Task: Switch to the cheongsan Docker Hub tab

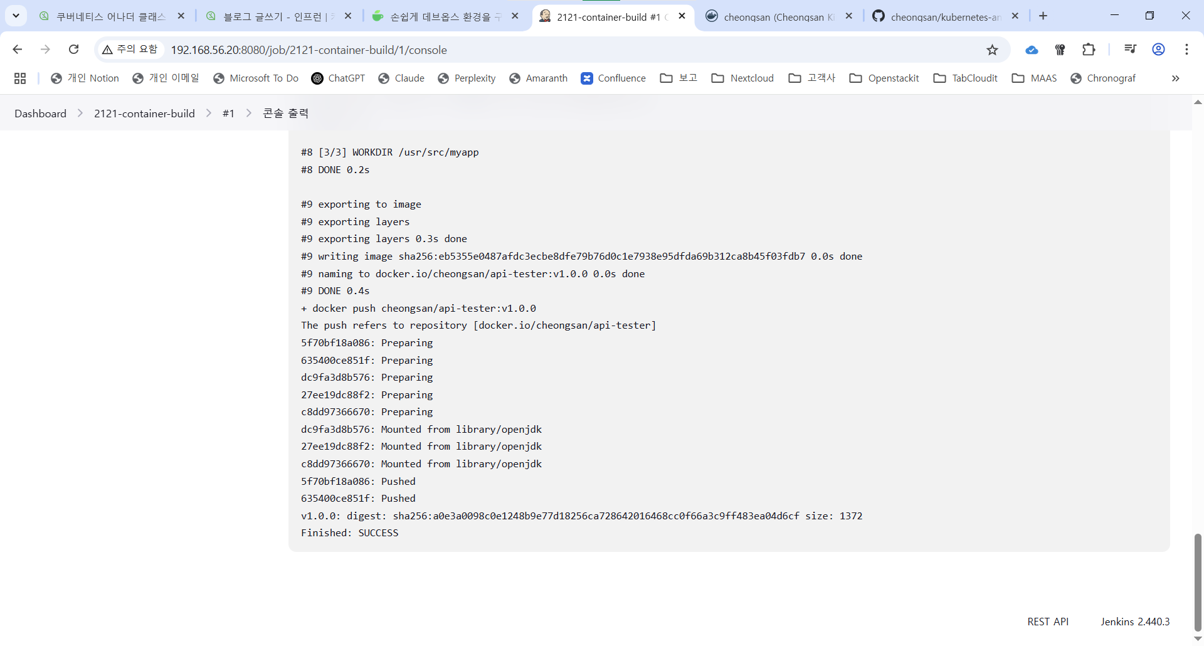Action: pyautogui.click(x=779, y=16)
